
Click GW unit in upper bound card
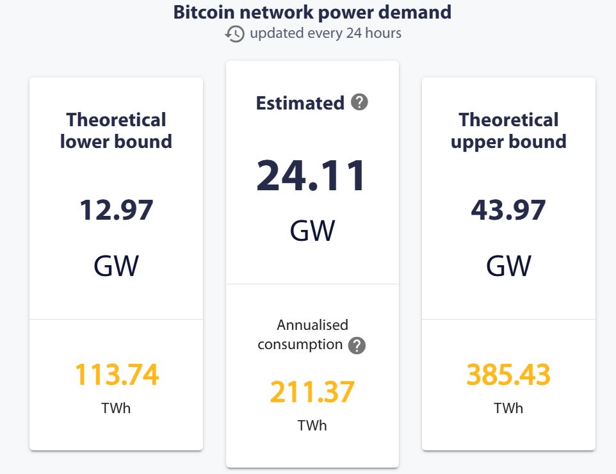click(x=508, y=266)
